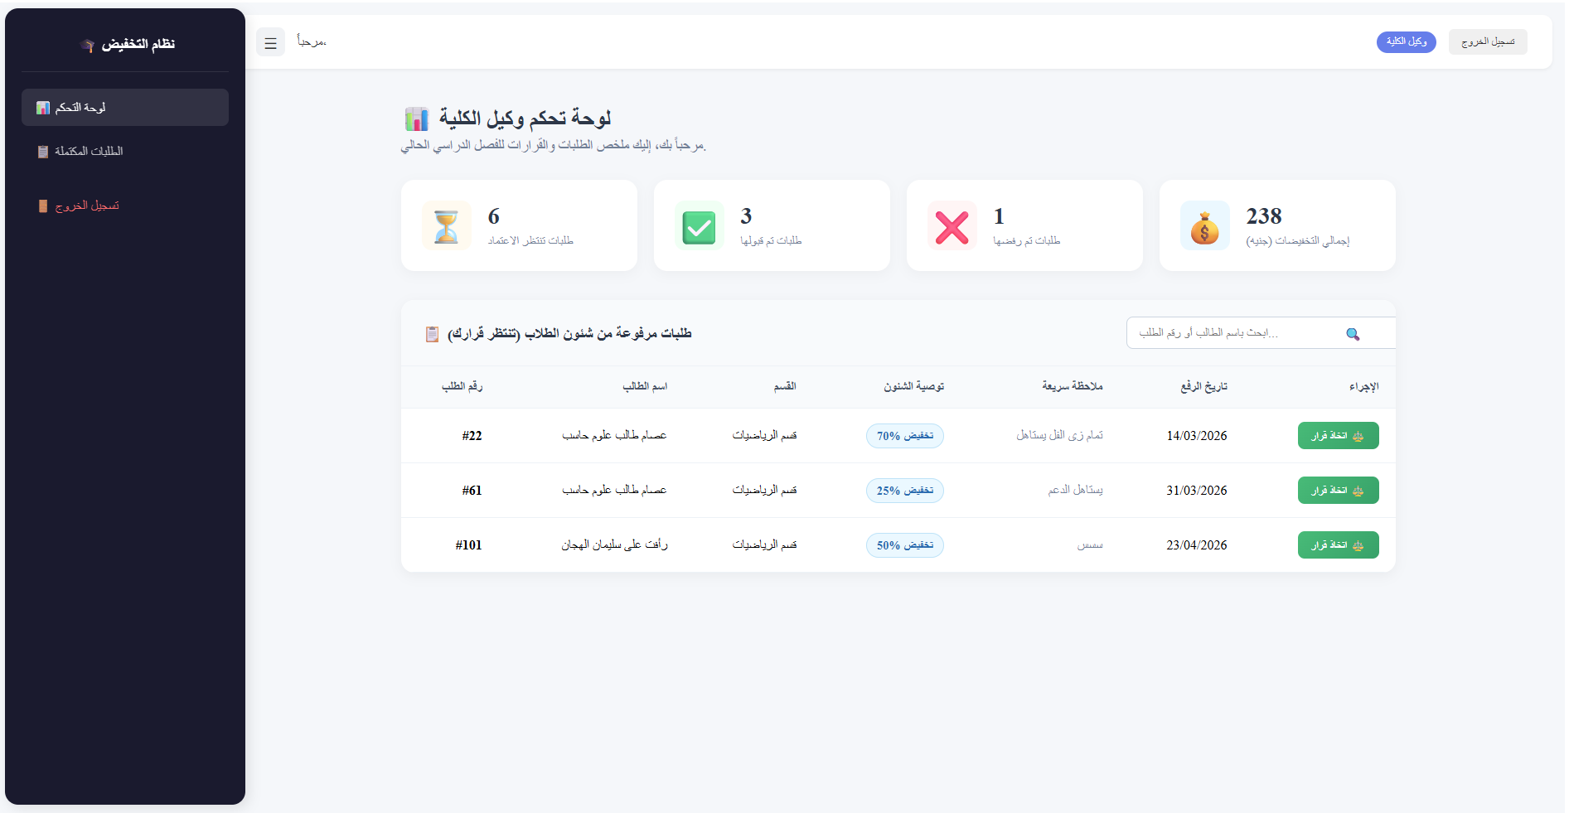Screen dimensions: 1569x813
Task: Click the hourglass icon on pending requests card
Action: click(x=446, y=225)
